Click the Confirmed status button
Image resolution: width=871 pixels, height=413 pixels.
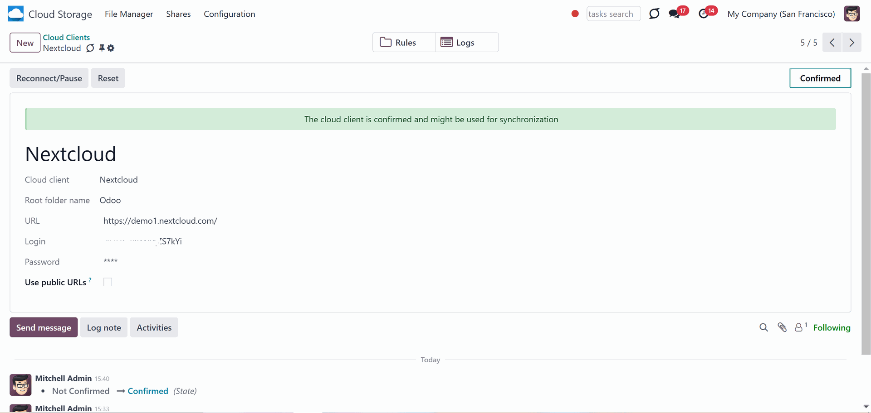tap(820, 78)
